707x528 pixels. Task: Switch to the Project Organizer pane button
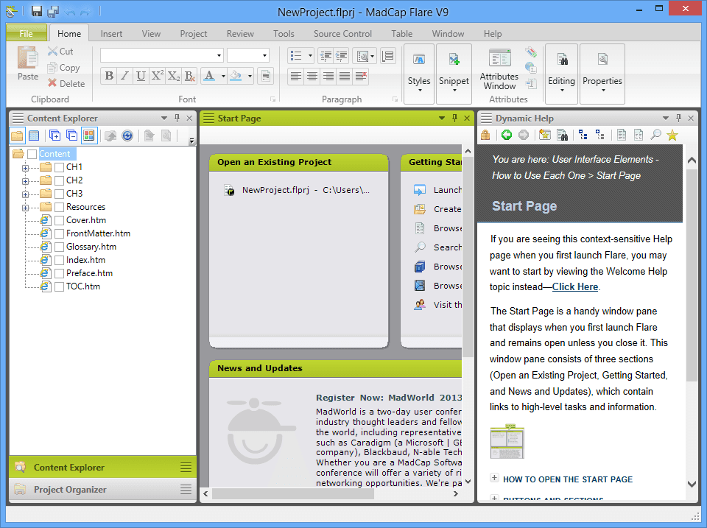coord(103,489)
